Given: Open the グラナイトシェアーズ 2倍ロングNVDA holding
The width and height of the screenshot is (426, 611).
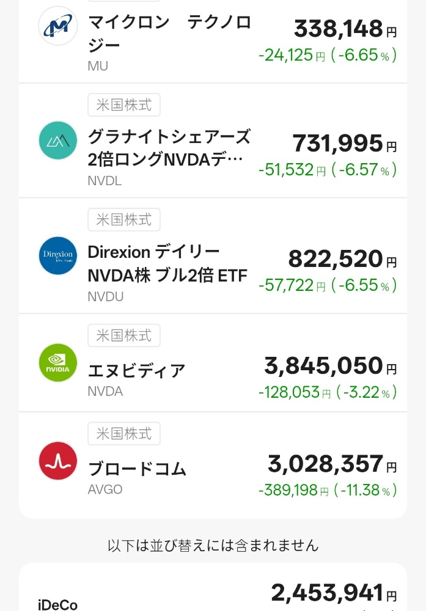Looking at the screenshot, I should coord(169,148).
